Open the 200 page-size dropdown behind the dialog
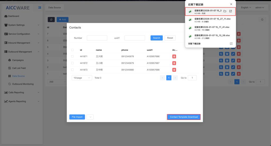This screenshot has height=146, width=271. point(57,82)
